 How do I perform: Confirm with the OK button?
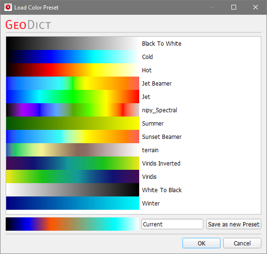tap(201, 243)
